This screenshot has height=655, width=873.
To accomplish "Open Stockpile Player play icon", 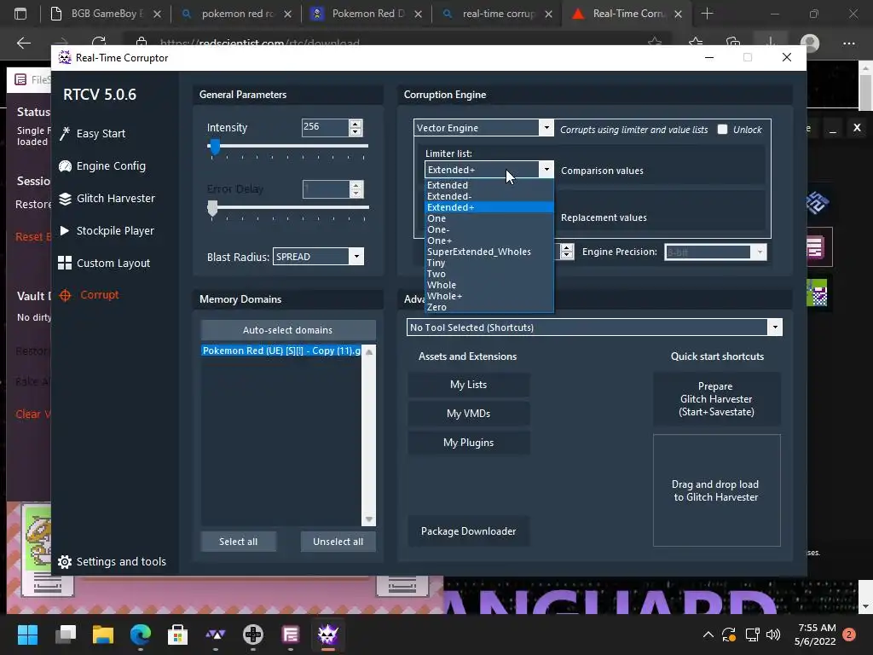I will pos(65,230).
